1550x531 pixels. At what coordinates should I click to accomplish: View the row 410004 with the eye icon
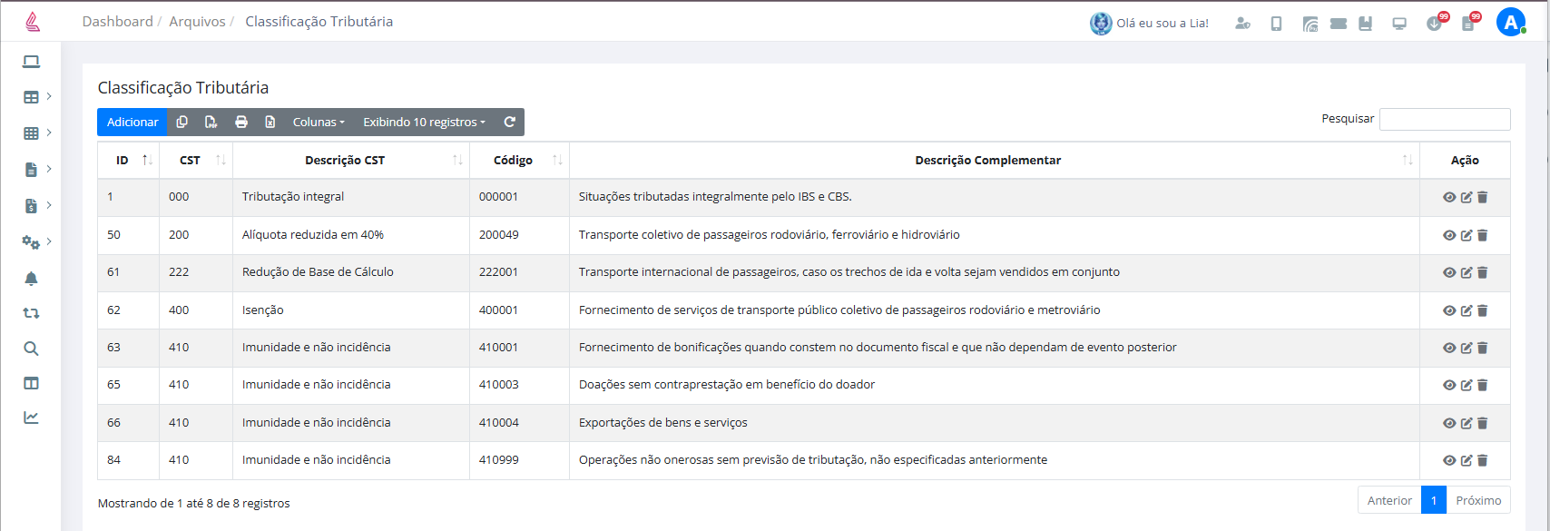(1449, 423)
